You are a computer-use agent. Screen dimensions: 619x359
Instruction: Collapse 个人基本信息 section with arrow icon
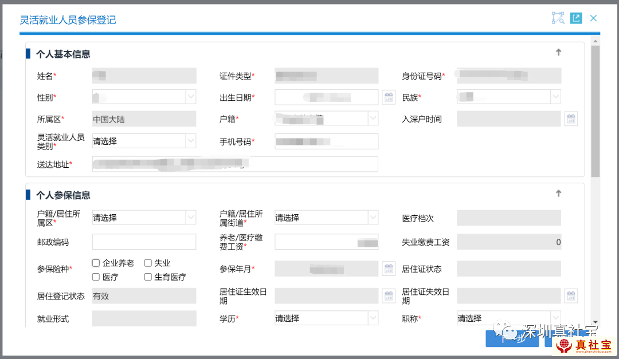click(558, 53)
